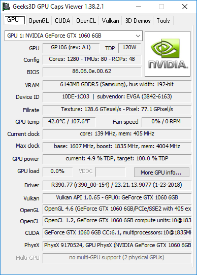The width and height of the screenshot is (197, 275).
Task: Switch to the CUDA tab
Action: (x=62, y=21)
